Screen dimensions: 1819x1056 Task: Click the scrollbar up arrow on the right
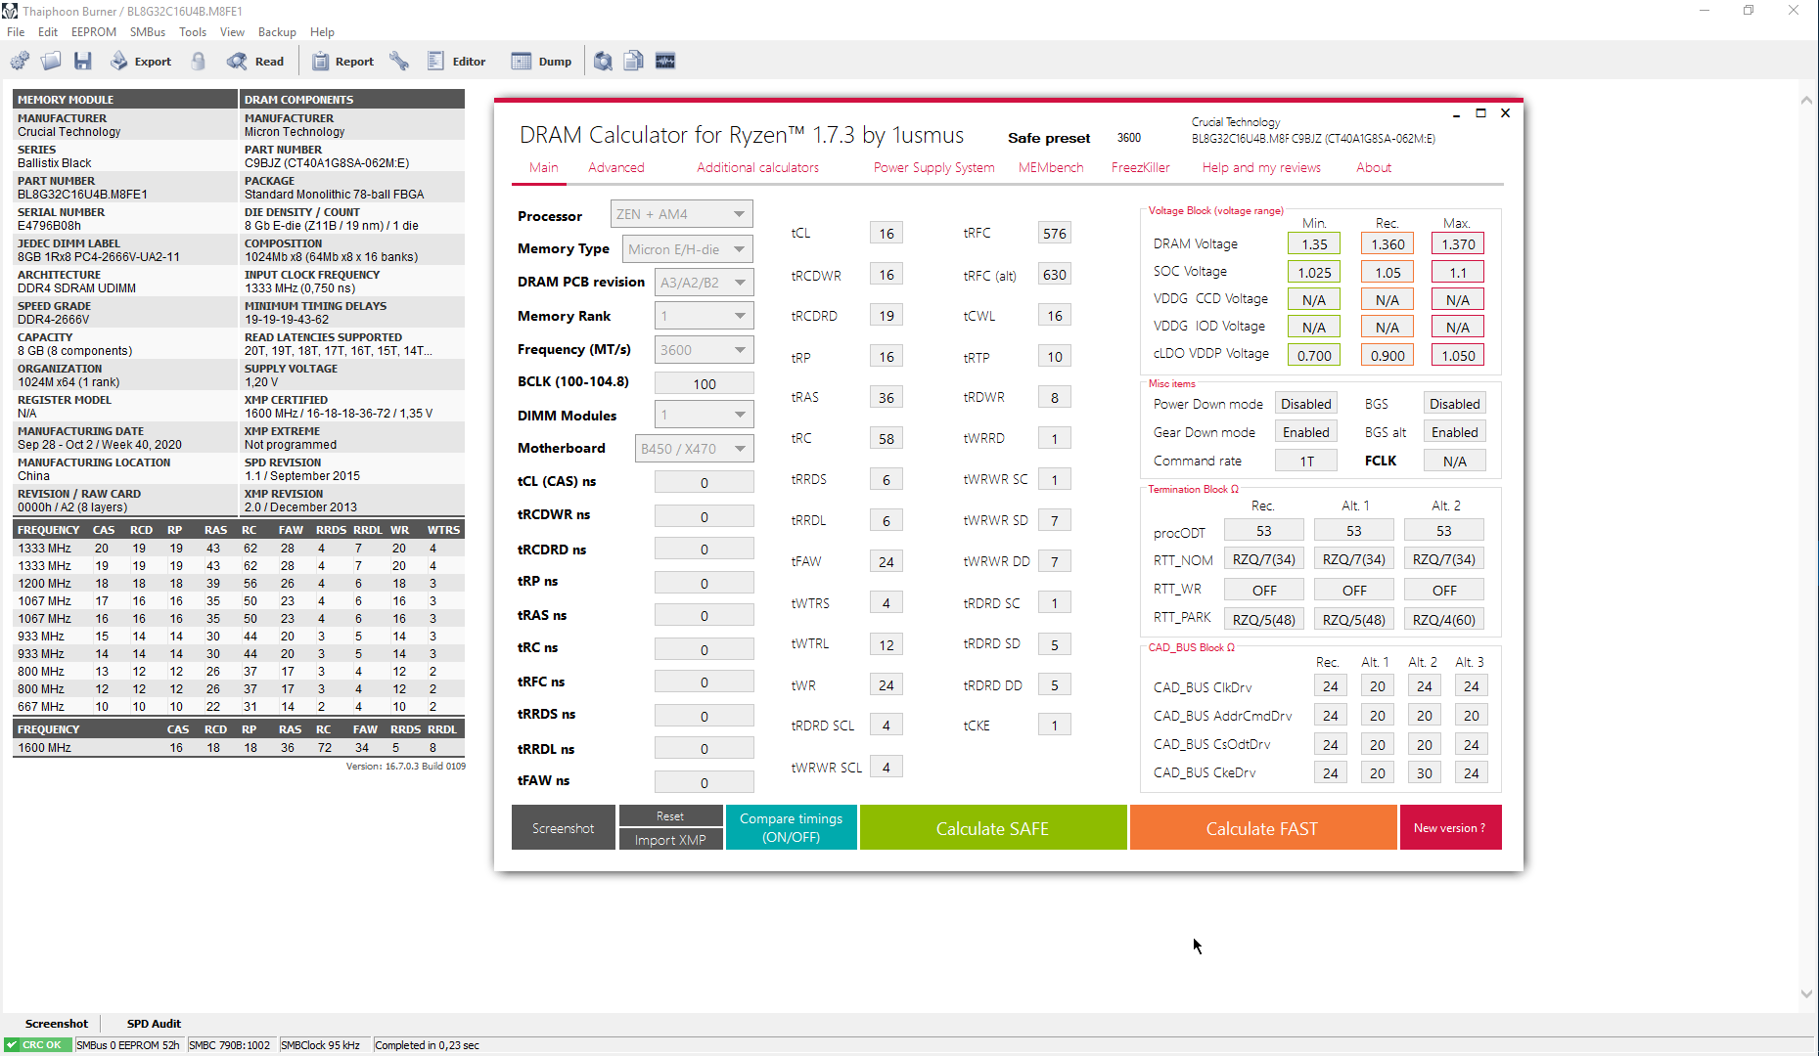coord(1806,101)
